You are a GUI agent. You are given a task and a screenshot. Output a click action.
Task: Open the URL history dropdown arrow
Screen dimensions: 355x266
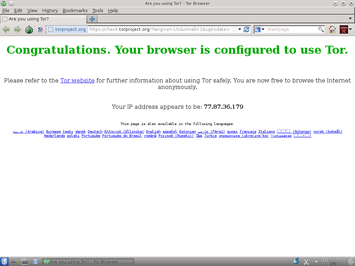[x=240, y=29]
